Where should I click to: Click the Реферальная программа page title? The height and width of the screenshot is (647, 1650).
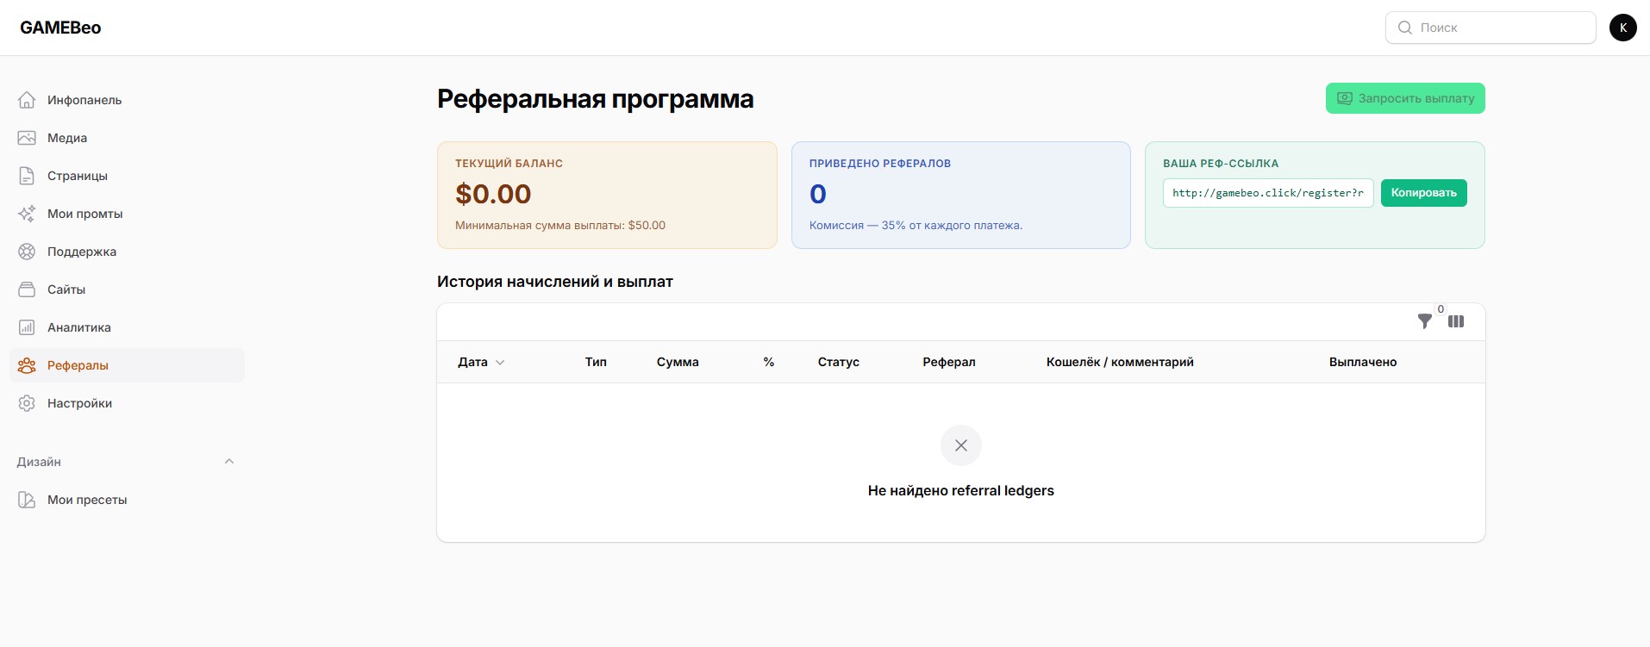click(x=596, y=99)
